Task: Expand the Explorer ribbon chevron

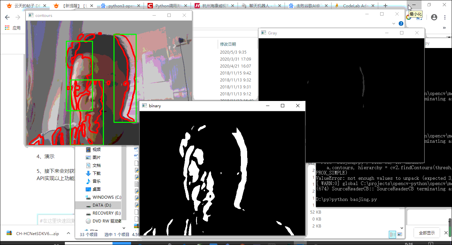Action: 394,24
